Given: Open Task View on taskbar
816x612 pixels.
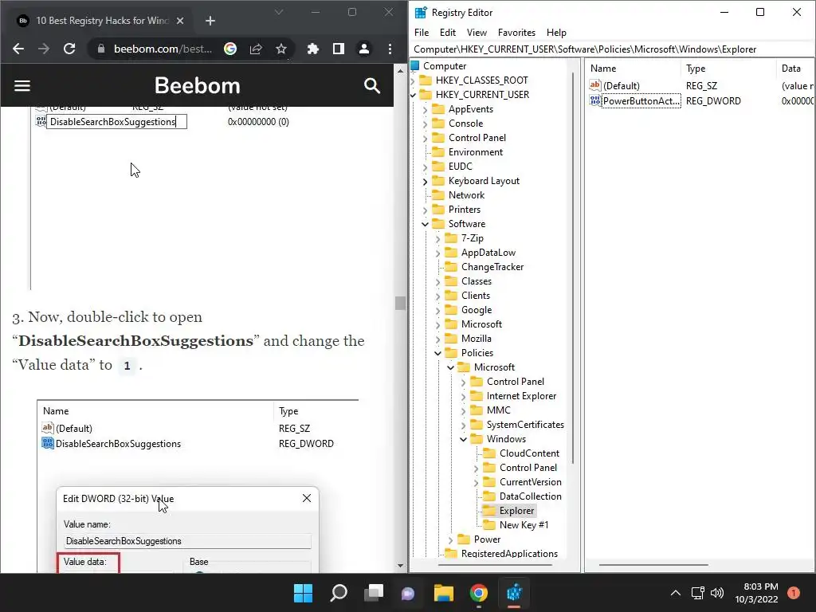Looking at the screenshot, I should 374,593.
